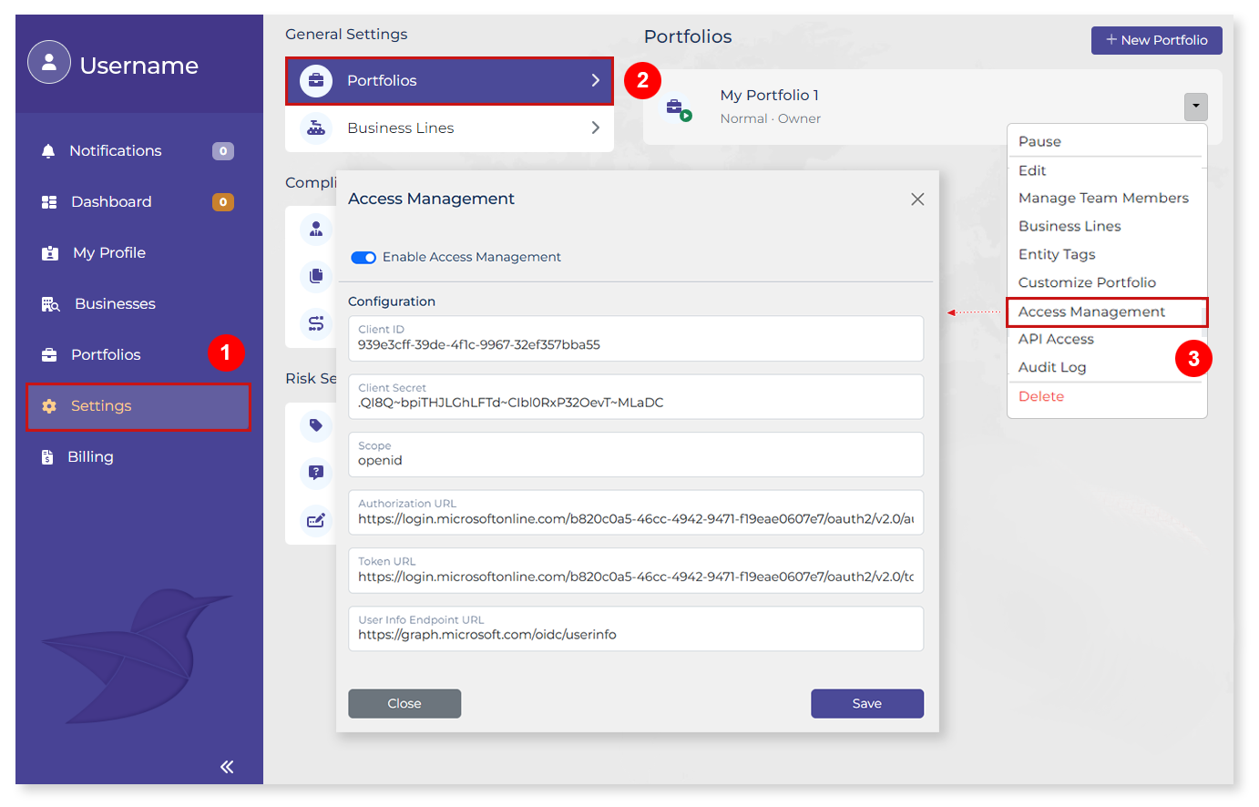The height and width of the screenshot is (807, 1259).
Task: Open the My Portfolio 1 actions dropdown arrow
Action: click(1195, 107)
